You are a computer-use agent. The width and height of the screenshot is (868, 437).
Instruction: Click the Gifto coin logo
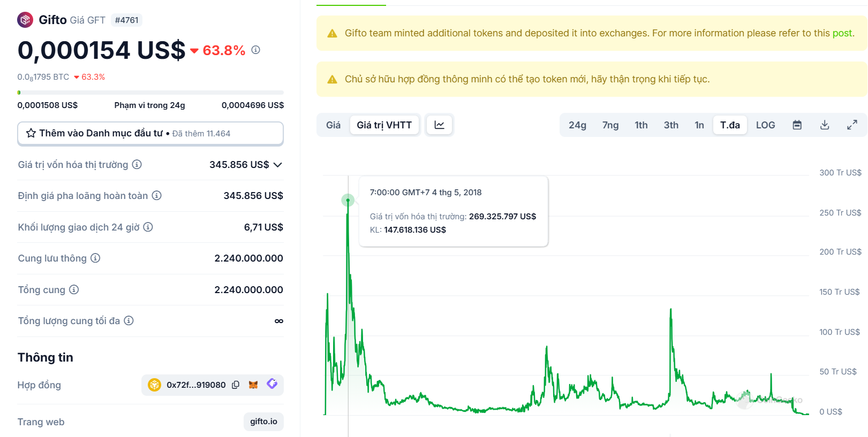point(25,20)
